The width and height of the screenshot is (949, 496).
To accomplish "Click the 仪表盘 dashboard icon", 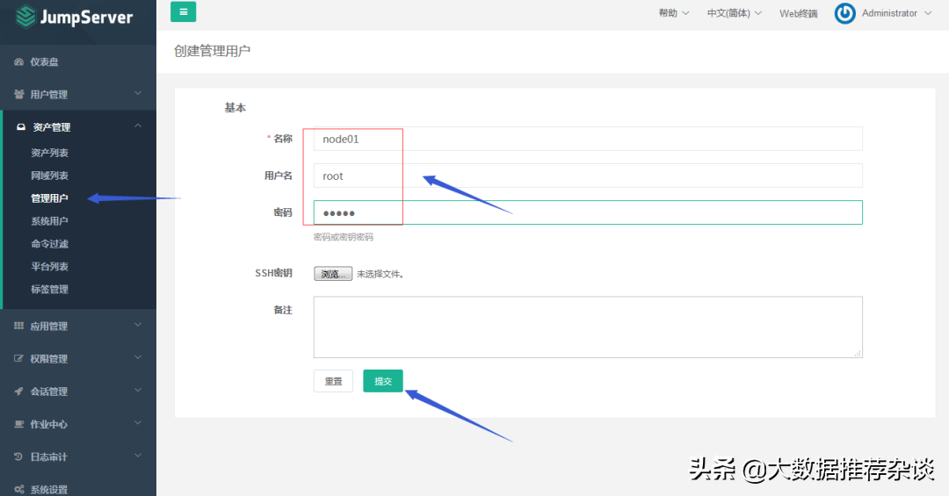I will point(19,62).
